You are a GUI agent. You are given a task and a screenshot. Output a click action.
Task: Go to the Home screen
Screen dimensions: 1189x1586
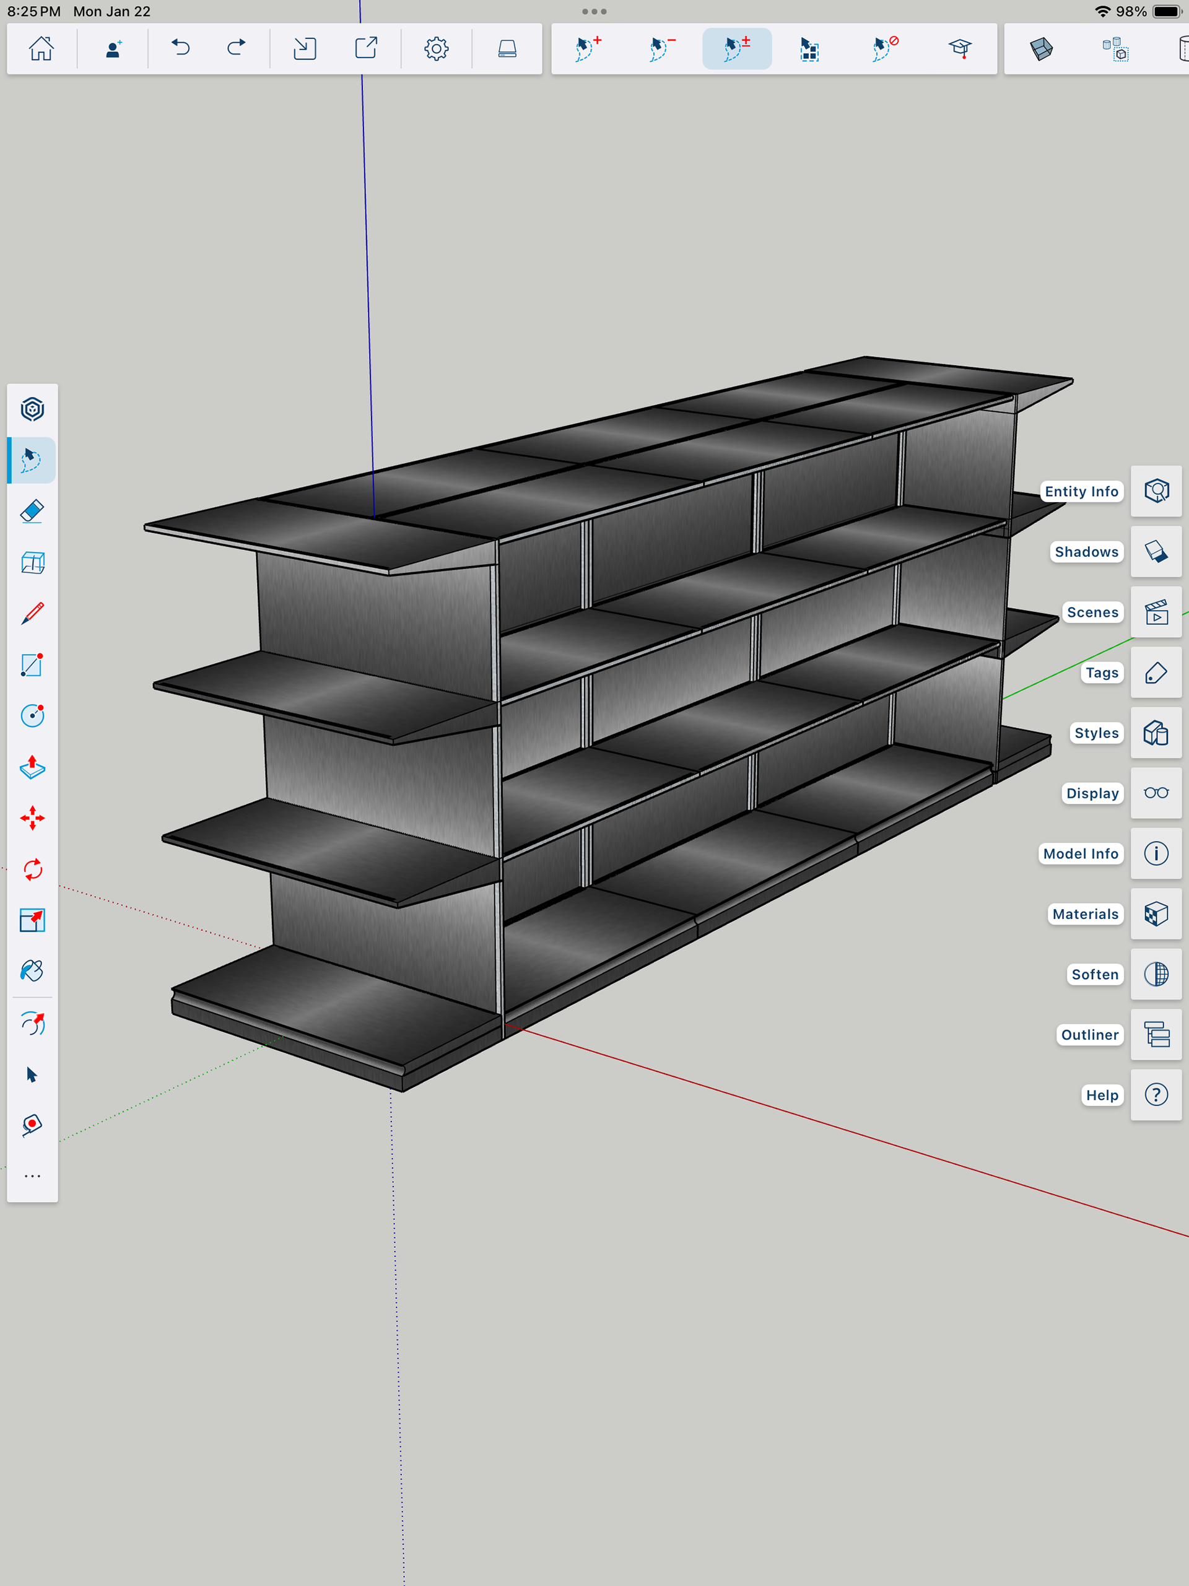tap(41, 49)
